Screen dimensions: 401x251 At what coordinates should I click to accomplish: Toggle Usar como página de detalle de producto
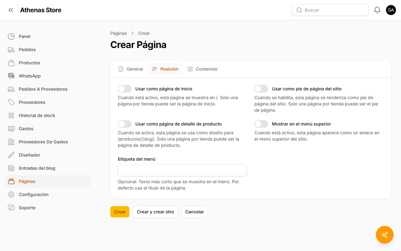(125, 124)
